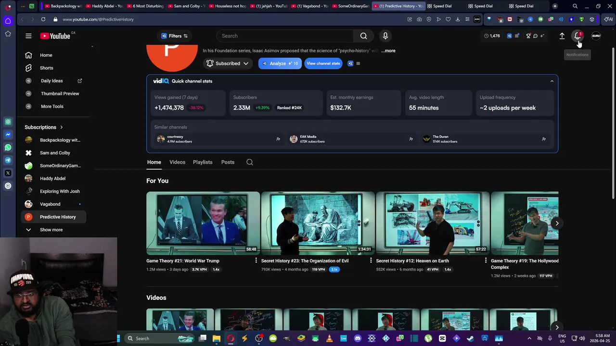Screen dimensions: 616x346
Task: Switch to the Posts tab
Action: [228, 162]
